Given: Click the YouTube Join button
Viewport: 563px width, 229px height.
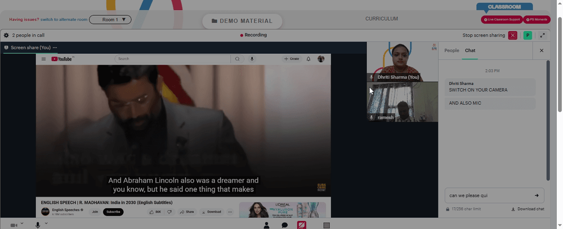Looking at the screenshot, I should coord(95,212).
